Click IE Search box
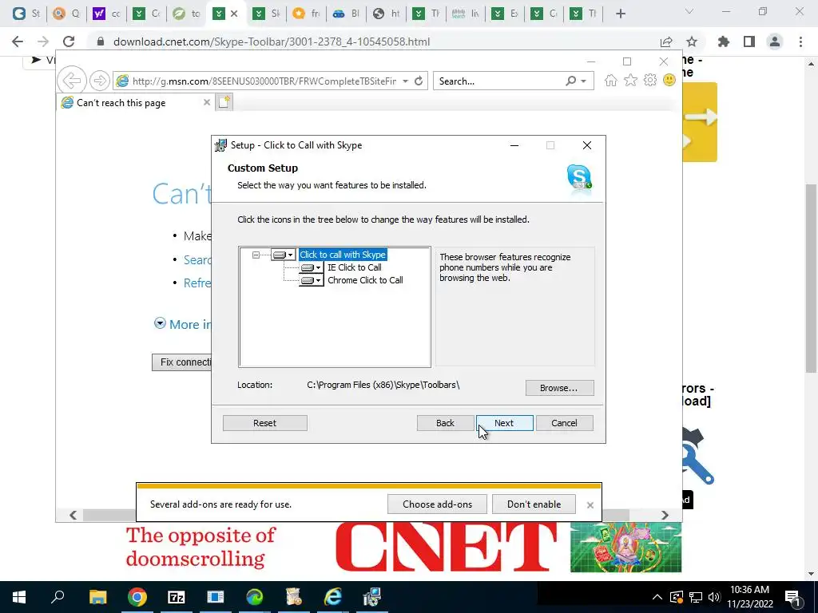The image size is (818, 613). (500, 81)
